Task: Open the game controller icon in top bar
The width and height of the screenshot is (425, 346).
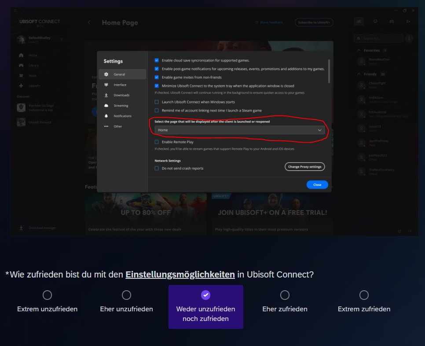Action: [392, 22]
